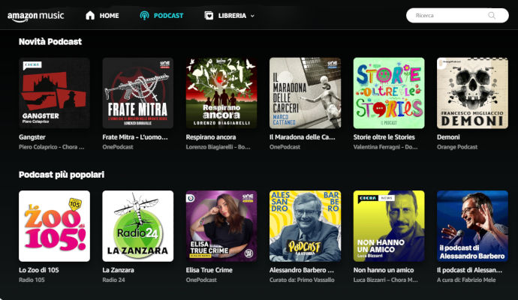Click OnePodcast under Elisa True Crime

tap(201, 280)
